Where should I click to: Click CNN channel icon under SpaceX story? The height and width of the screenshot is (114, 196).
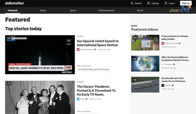pos(78,49)
